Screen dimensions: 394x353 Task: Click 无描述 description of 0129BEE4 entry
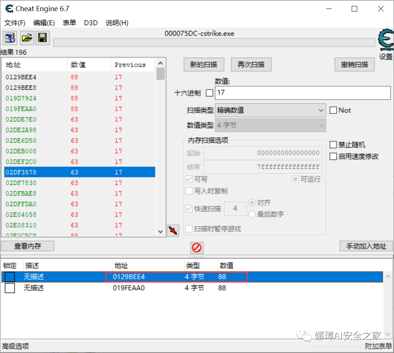click(x=34, y=277)
